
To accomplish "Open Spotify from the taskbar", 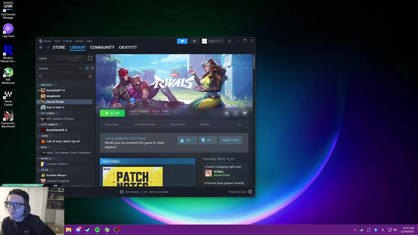I will click(x=97, y=230).
